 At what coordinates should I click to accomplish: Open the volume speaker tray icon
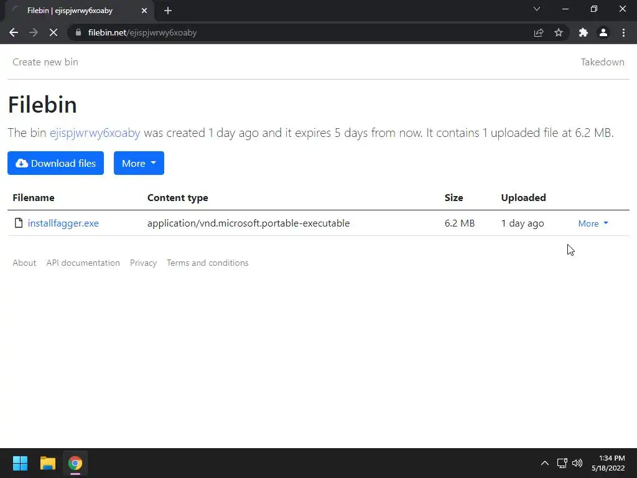tap(577, 463)
